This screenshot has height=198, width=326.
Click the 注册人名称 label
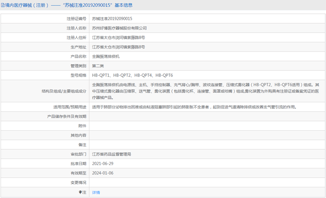coord(76,28)
